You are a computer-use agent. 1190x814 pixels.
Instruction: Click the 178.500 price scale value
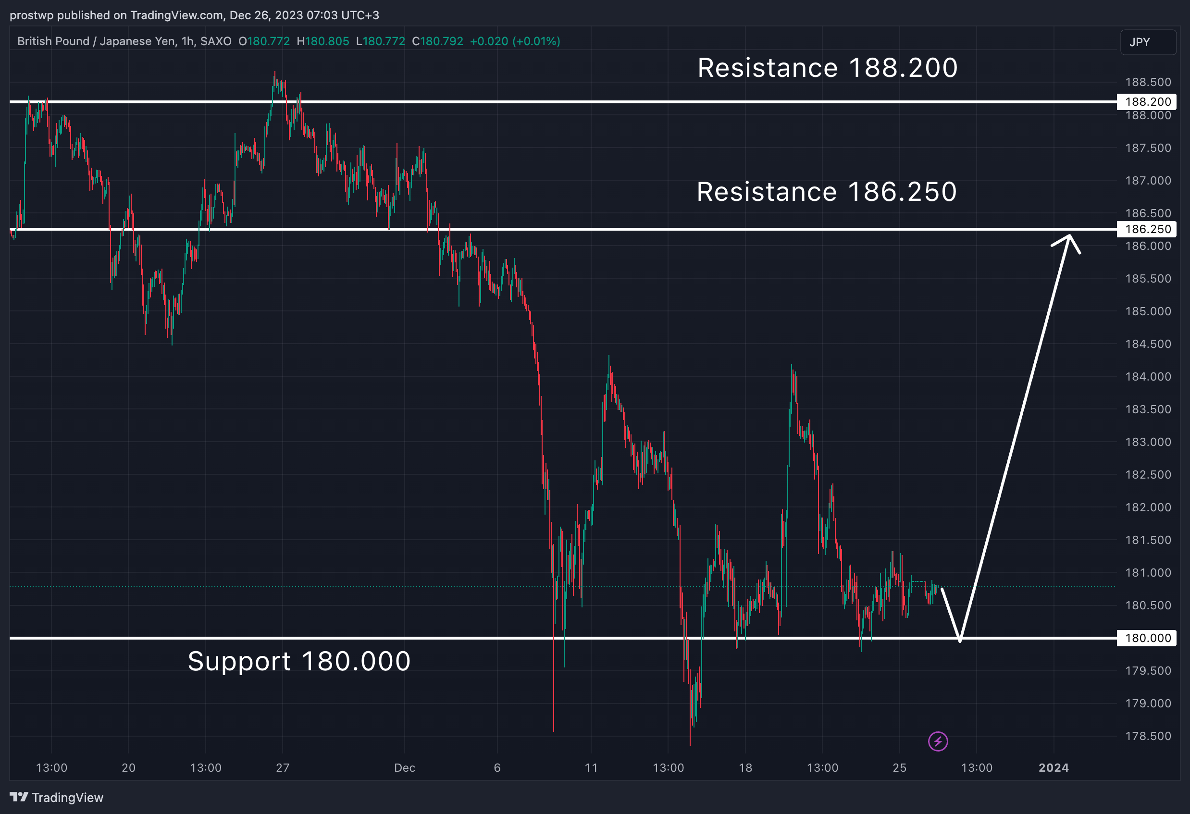(1148, 736)
